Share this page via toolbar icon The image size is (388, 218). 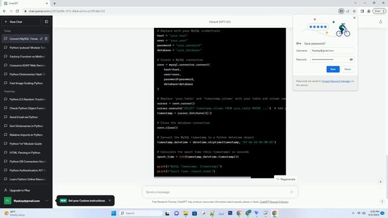[347, 11]
